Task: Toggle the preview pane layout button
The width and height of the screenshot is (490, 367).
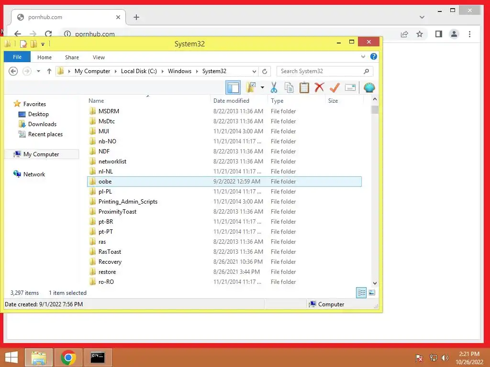Action: coord(233,88)
